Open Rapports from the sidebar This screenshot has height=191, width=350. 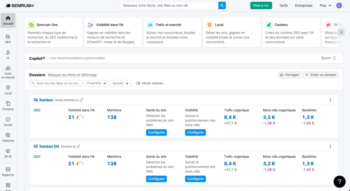click(x=8, y=171)
